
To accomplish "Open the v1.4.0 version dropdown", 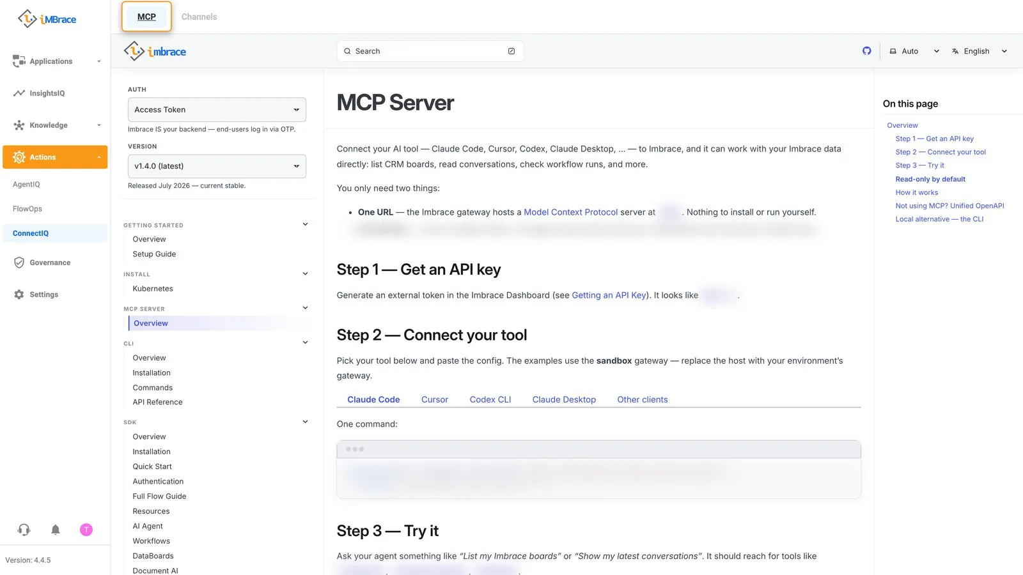I will click(217, 166).
